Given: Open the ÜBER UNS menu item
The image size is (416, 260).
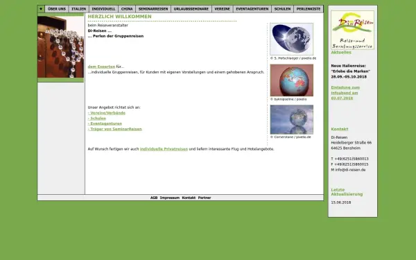Looking at the screenshot, I should pyautogui.click(x=57, y=9).
